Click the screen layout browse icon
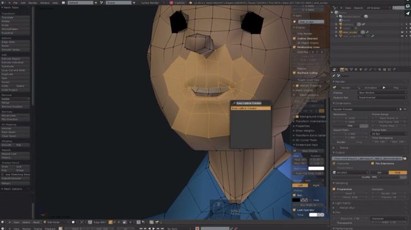 [x=63, y=2]
